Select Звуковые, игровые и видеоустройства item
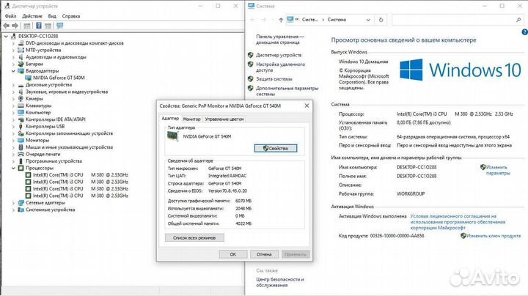 pos(67,92)
